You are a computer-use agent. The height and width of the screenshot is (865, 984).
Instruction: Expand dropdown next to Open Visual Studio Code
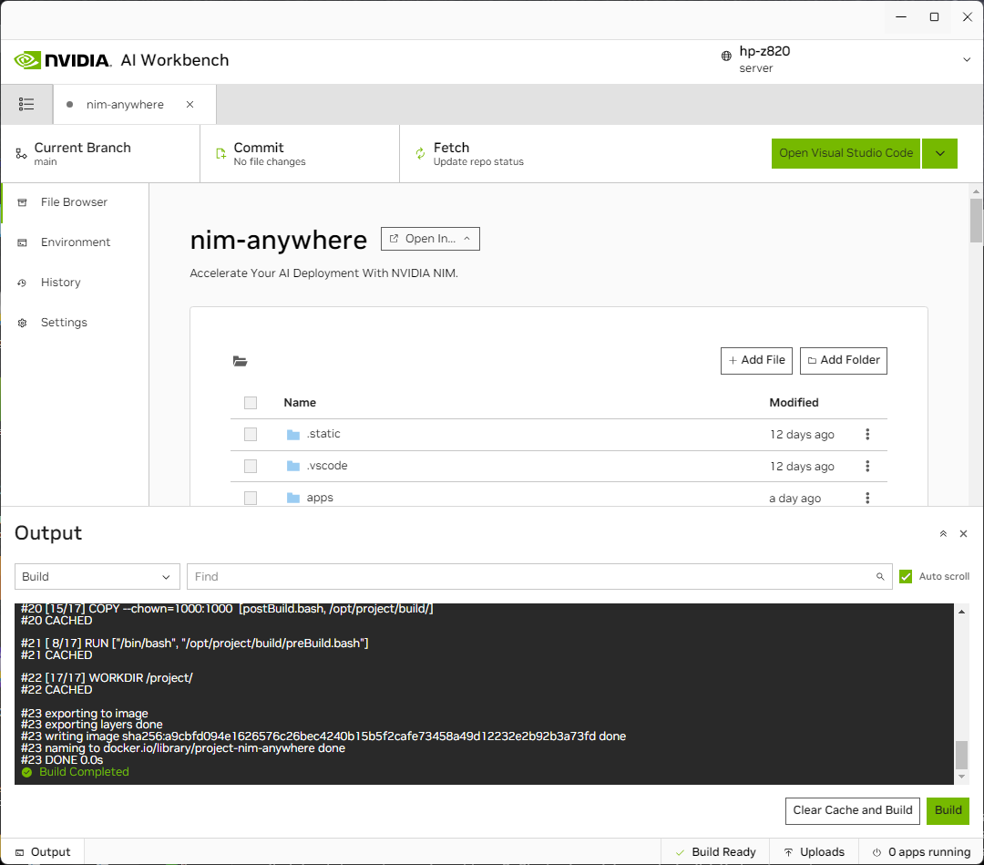[939, 153]
